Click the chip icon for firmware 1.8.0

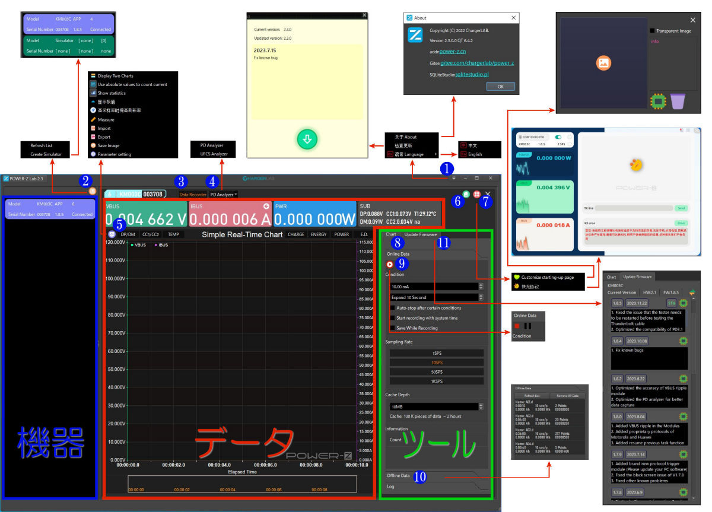point(683,416)
